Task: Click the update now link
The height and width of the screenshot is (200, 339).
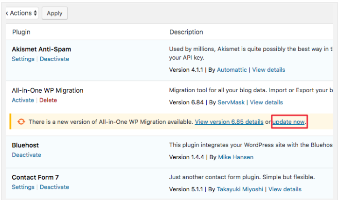Action: coord(289,121)
